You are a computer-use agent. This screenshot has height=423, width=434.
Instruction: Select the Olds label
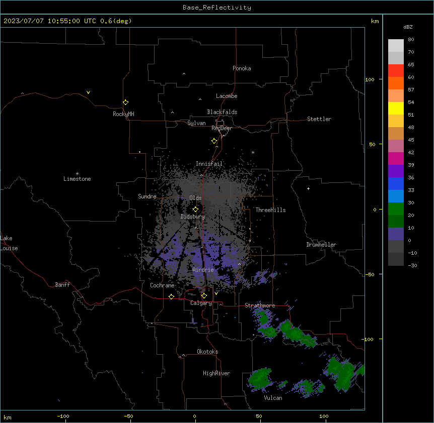coord(195,198)
